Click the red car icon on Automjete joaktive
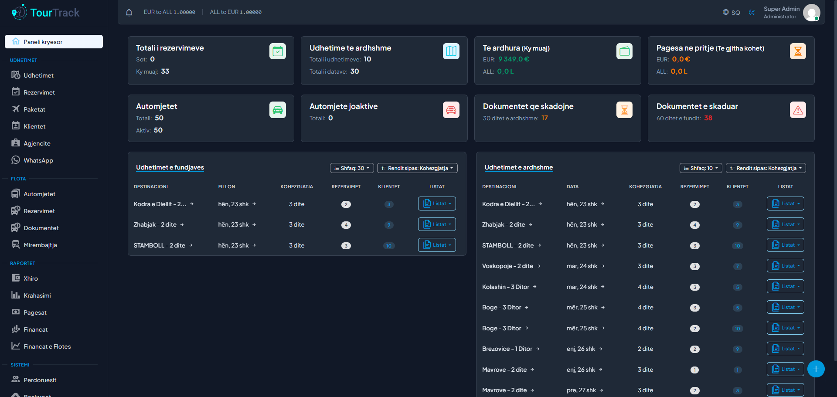Screen dimensions: 837x397 coord(451,110)
